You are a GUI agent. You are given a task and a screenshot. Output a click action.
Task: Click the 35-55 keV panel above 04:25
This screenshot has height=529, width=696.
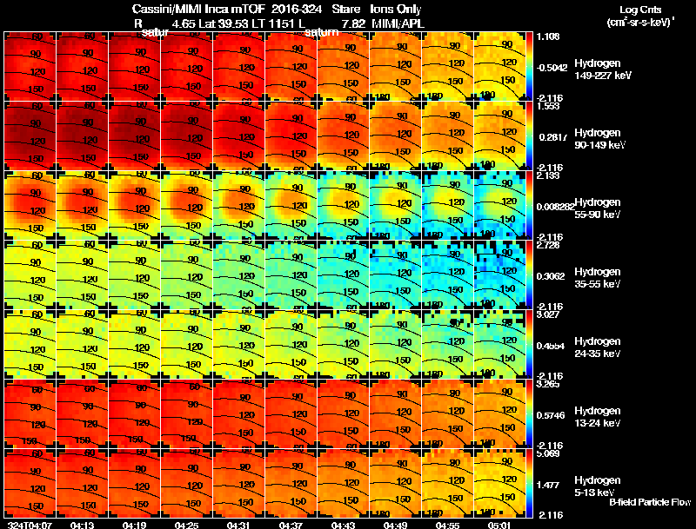[x=187, y=275]
